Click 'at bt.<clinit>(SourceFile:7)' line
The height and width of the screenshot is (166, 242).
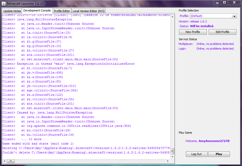point(37,68)
